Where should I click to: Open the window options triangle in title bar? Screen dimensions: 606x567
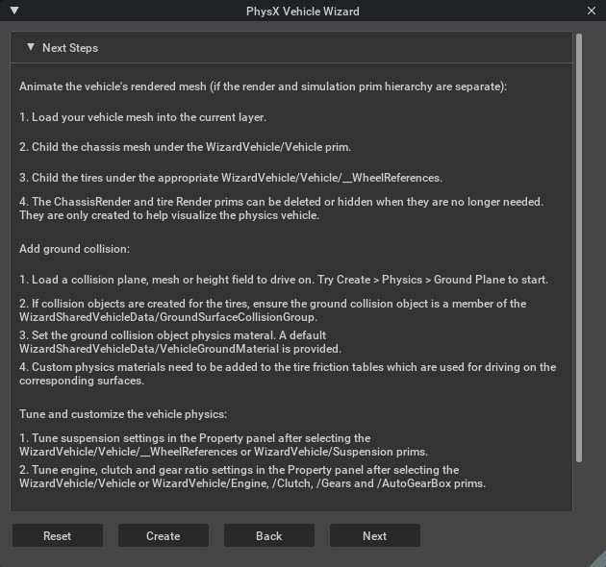coord(13,11)
